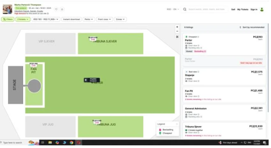The height and width of the screenshot is (148, 271).
Task: Open File Explorer in taskbar
Action: [x=50, y=143]
